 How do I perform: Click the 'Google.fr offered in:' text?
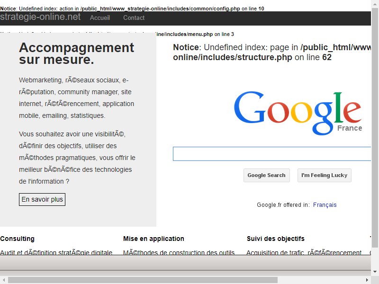283,205
